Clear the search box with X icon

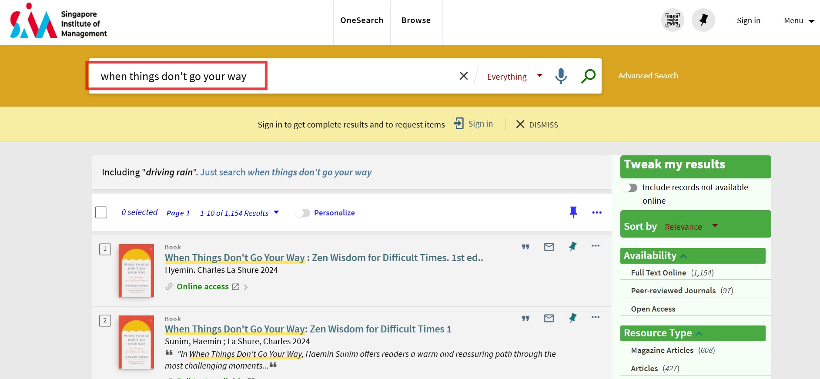click(464, 76)
